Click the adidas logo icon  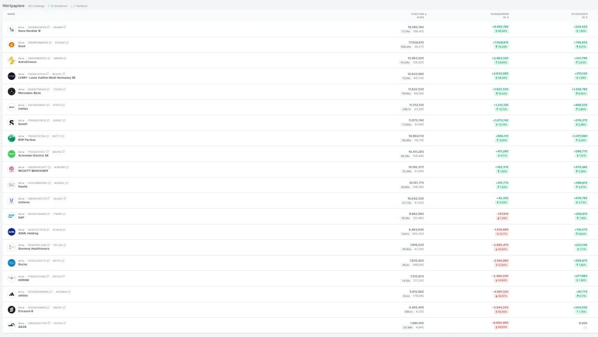[x=12, y=294]
